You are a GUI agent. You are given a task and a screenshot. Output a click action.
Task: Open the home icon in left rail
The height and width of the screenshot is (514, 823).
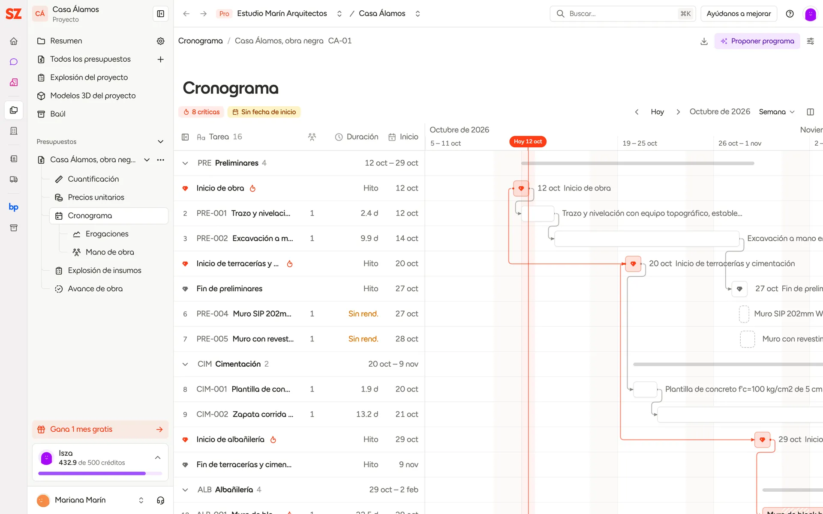[x=14, y=41]
